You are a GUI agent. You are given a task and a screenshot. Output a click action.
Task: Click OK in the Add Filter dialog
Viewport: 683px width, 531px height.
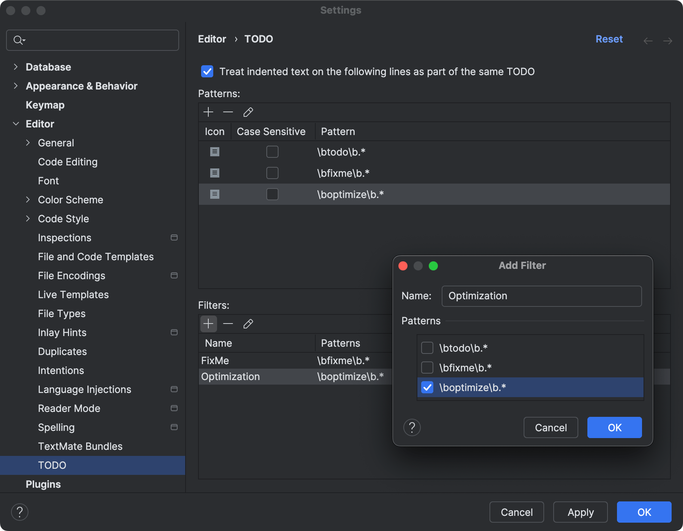pyautogui.click(x=614, y=427)
